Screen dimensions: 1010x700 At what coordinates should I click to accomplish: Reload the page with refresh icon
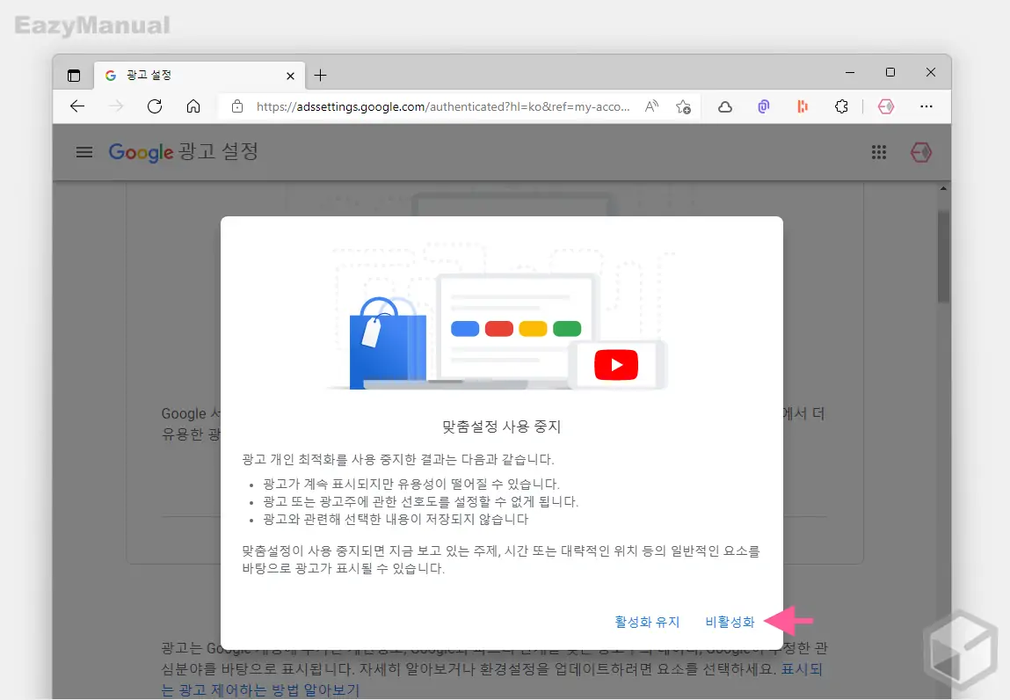[155, 106]
